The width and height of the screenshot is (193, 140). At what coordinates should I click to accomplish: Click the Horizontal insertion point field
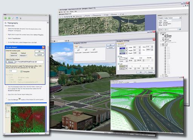(14, 56)
